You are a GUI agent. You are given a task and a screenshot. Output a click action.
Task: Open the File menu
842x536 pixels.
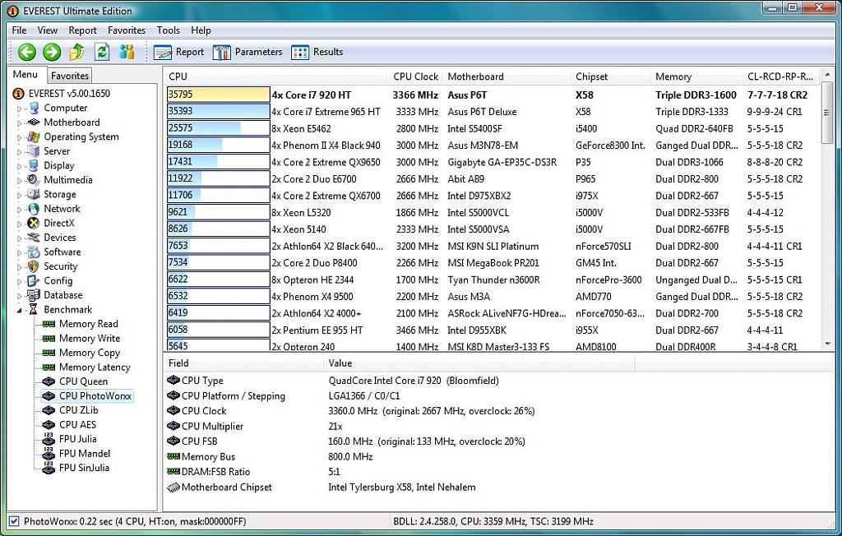[x=20, y=30]
